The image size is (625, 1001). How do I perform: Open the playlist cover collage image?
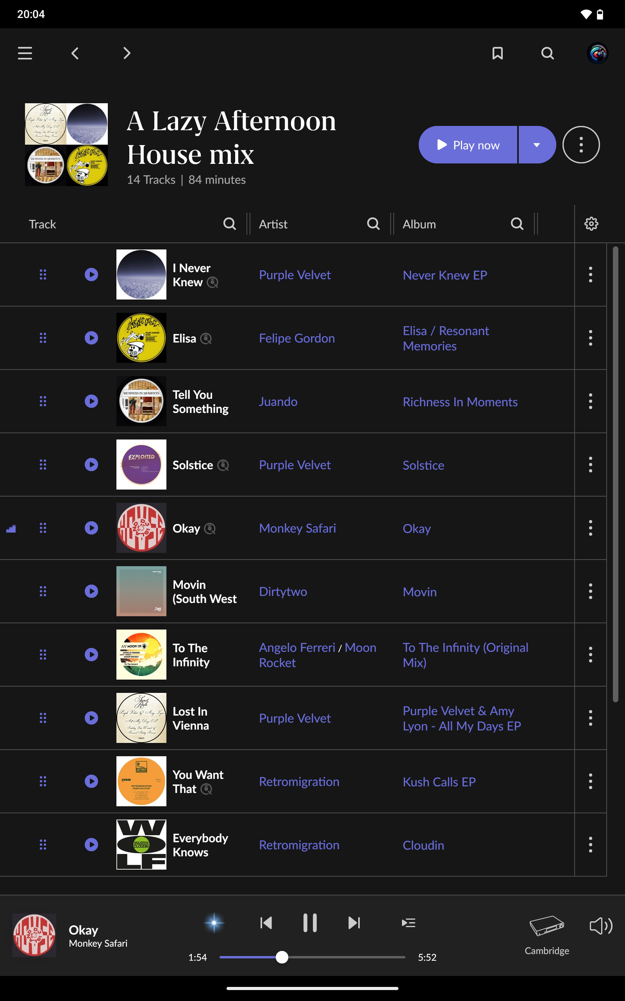point(66,144)
